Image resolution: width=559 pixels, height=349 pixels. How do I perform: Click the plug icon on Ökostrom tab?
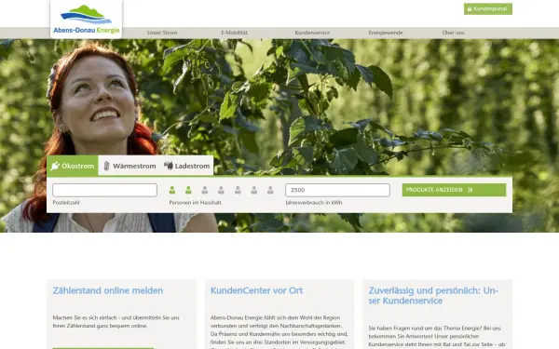pos(55,166)
